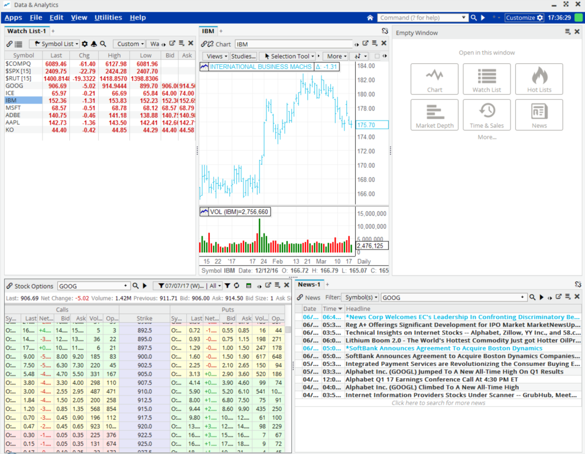Pop out the IBM Chart window
Image resolution: width=585 pixels, height=454 pixels.
pos(366,43)
